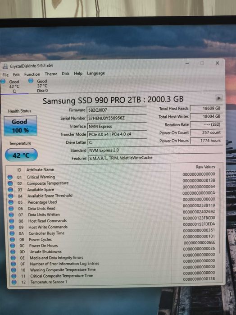Click status icon for Data Units Written row
This screenshot has height=315, width=236.
click(11, 215)
